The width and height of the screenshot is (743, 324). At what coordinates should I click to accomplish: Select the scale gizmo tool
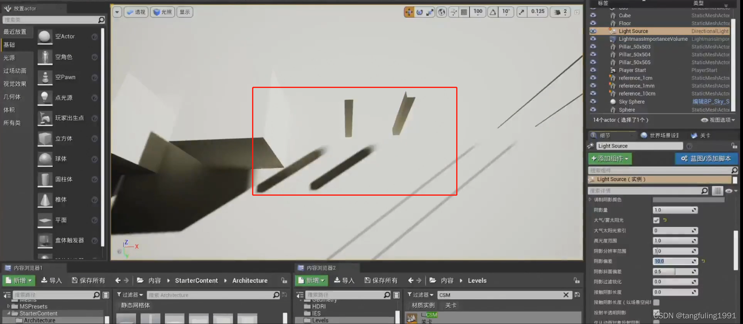coord(430,12)
